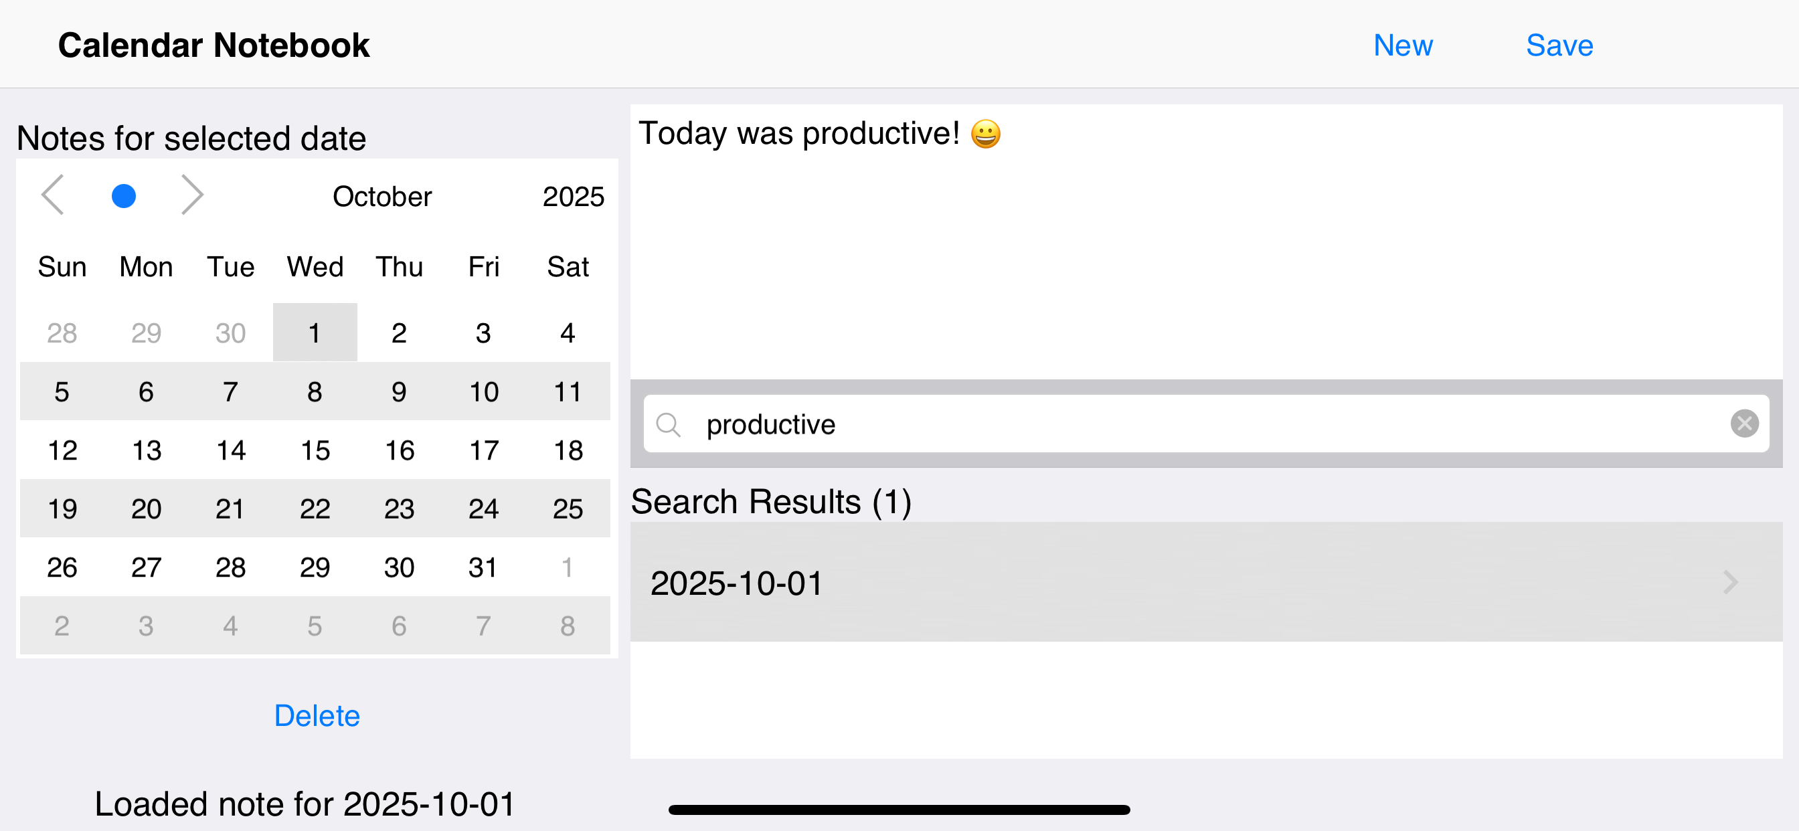Open the result via its right chevron
The width and height of the screenshot is (1799, 831).
pos(1731,583)
